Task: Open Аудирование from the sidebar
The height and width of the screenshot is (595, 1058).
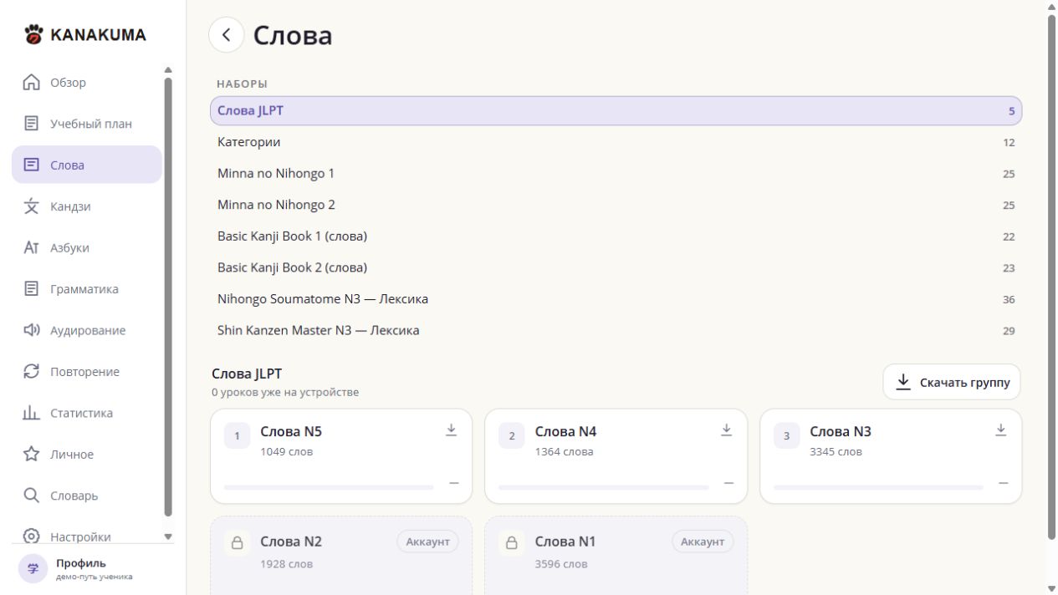Action: [x=87, y=330]
